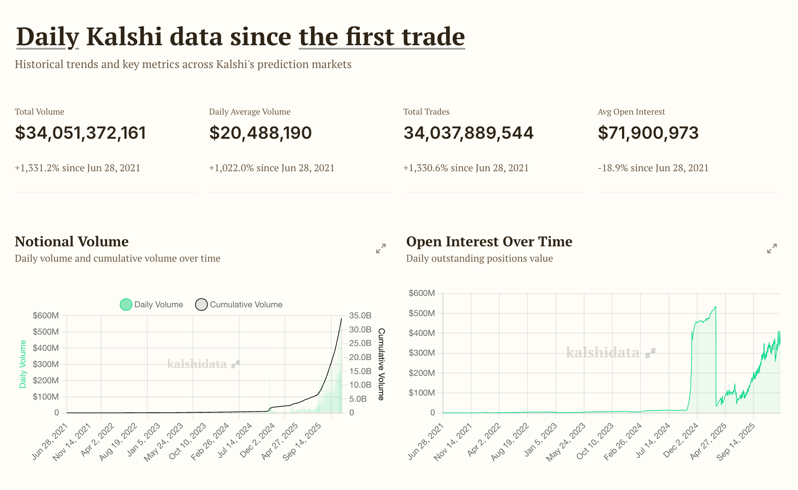Select the Avg Open Interest value
The image size is (798, 490).
(x=648, y=133)
